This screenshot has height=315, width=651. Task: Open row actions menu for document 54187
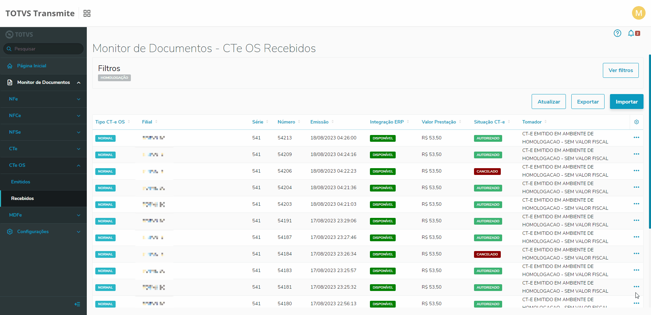point(636,237)
